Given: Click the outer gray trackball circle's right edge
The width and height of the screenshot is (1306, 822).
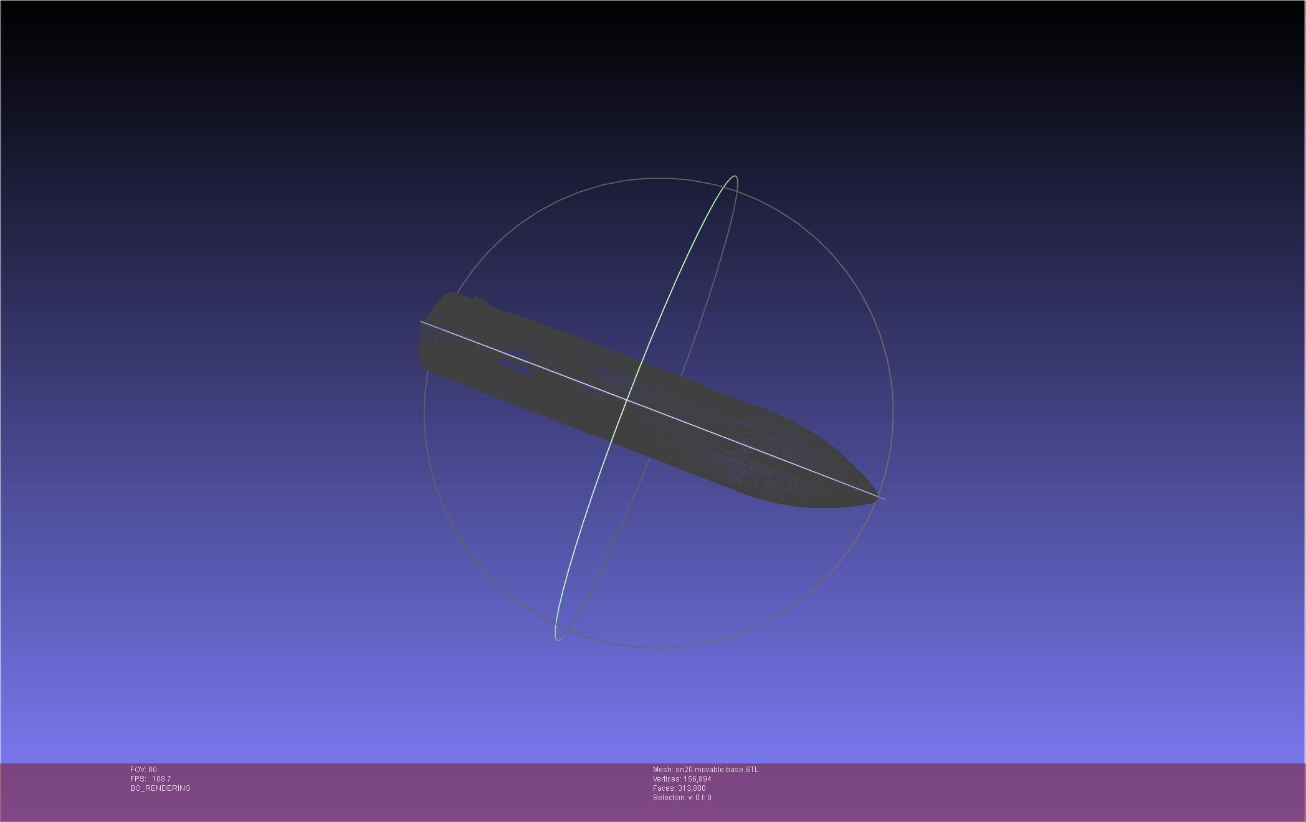Looking at the screenshot, I should [893, 411].
